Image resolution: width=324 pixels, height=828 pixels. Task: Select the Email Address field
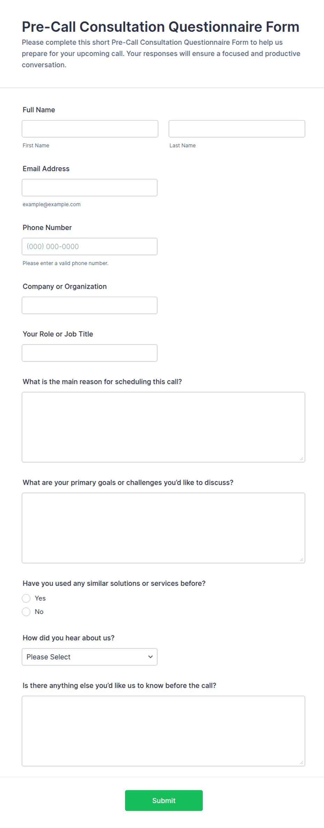click(90, 187)
